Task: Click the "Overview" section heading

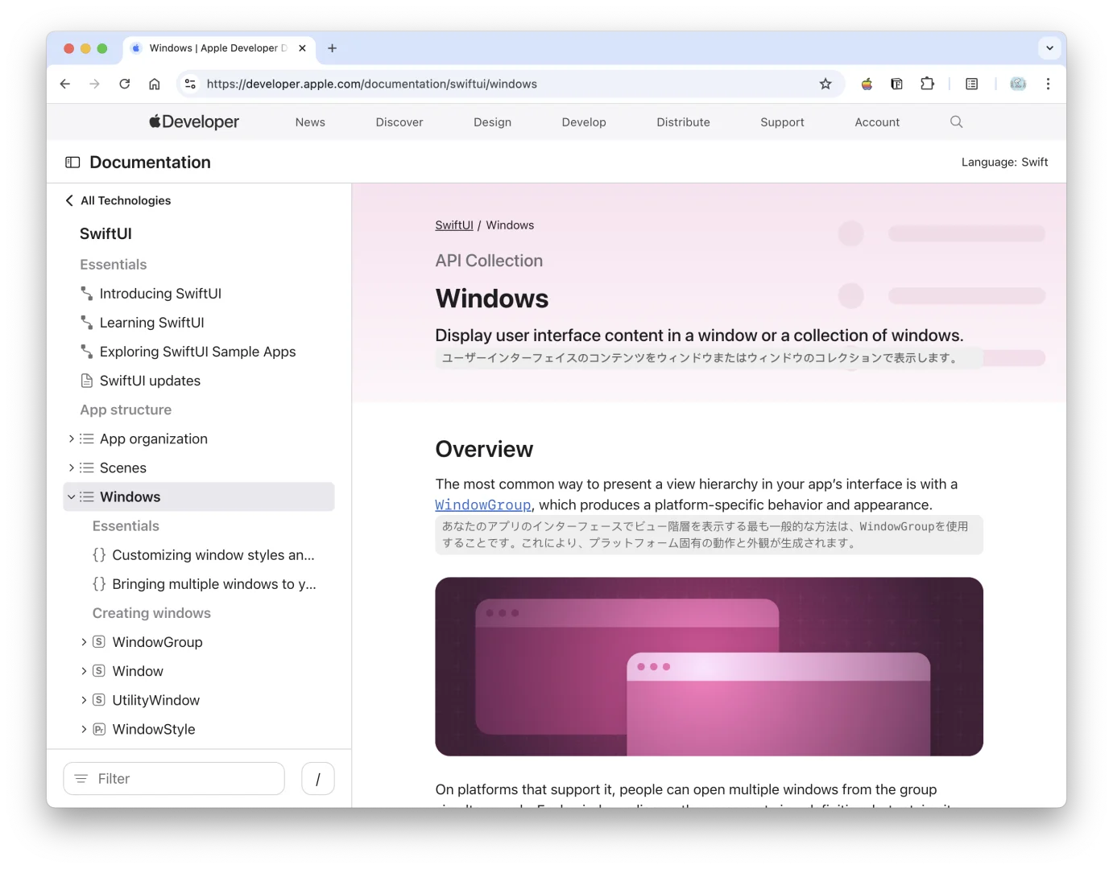Action: pyautogui.click(x=484, y=449)
